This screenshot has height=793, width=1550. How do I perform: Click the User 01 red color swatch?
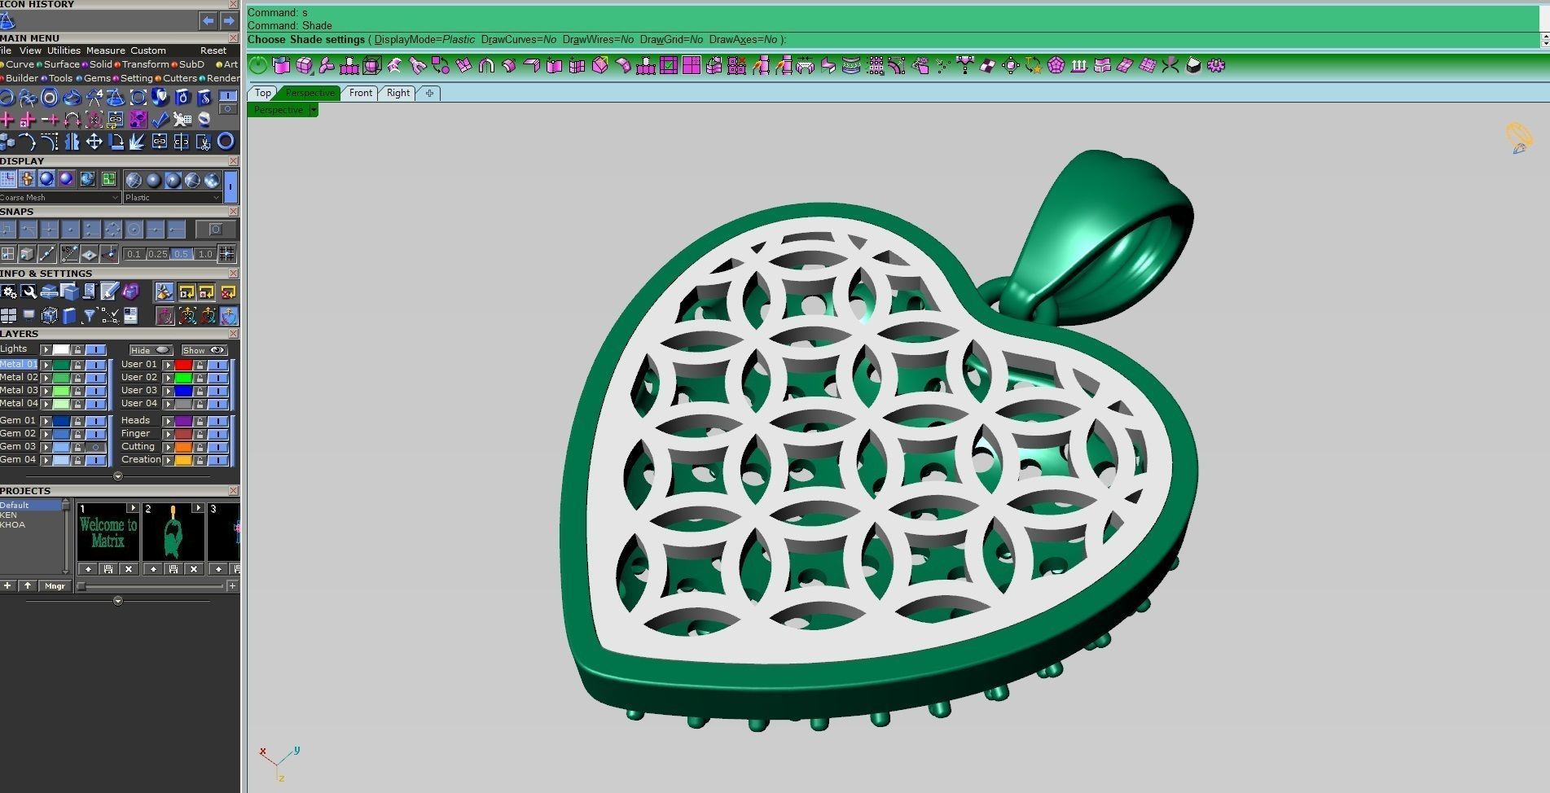[183, 365]
